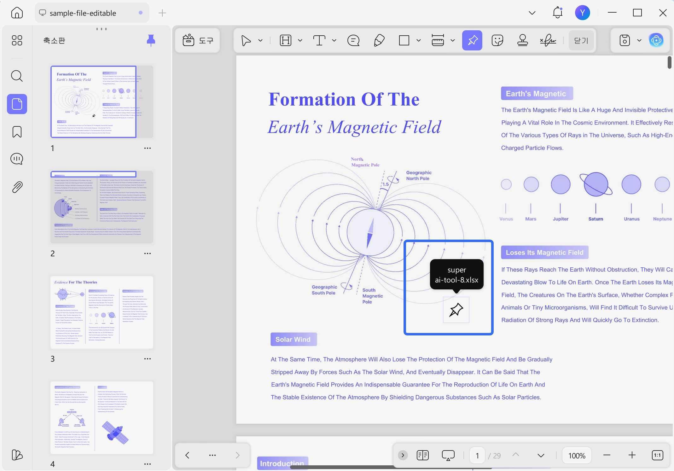Open the 도구 tools menu

point(198,40)
